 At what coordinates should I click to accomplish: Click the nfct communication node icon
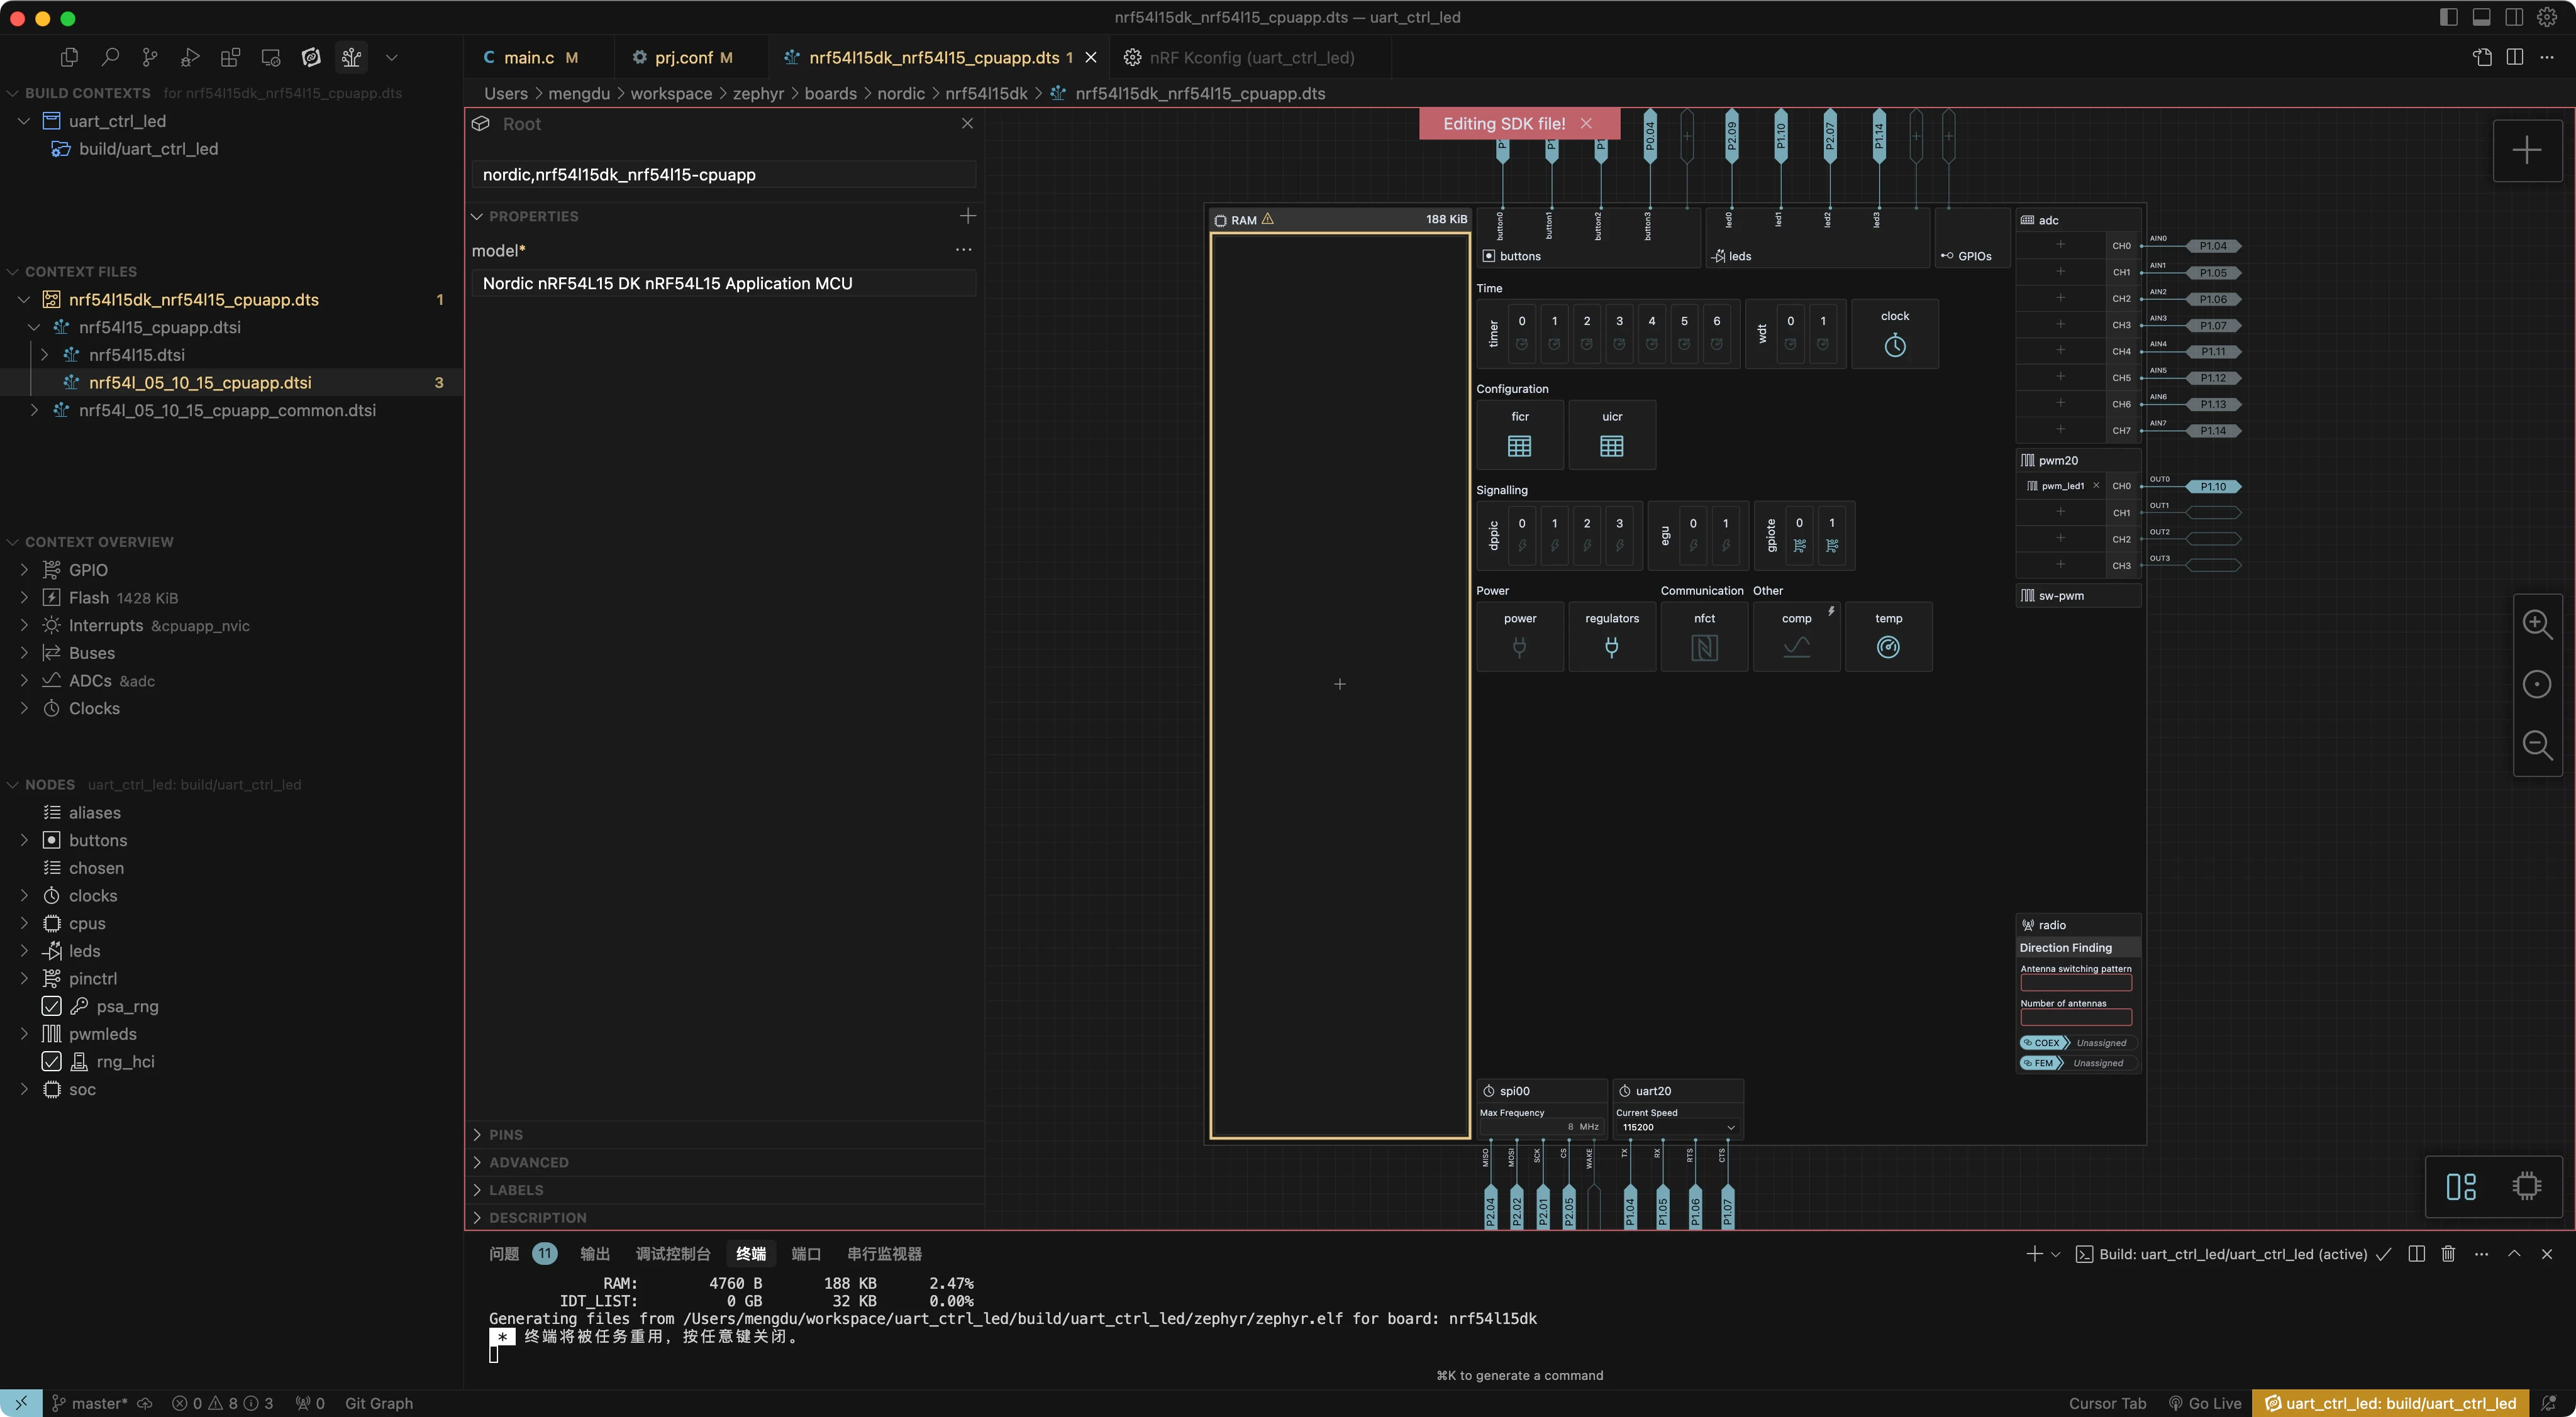coord(1704,648)
